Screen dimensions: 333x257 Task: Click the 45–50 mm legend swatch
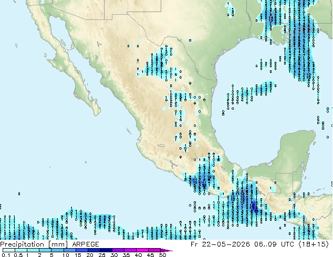pyautogui.click(x=154, y=250)
